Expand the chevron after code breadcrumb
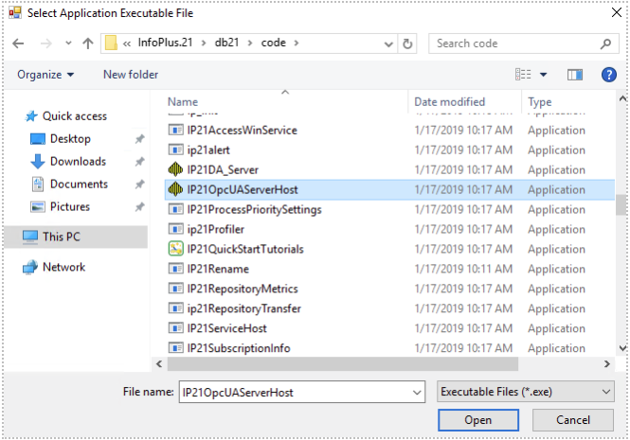Viewport: 630px width, 440px height. [297, 43]
